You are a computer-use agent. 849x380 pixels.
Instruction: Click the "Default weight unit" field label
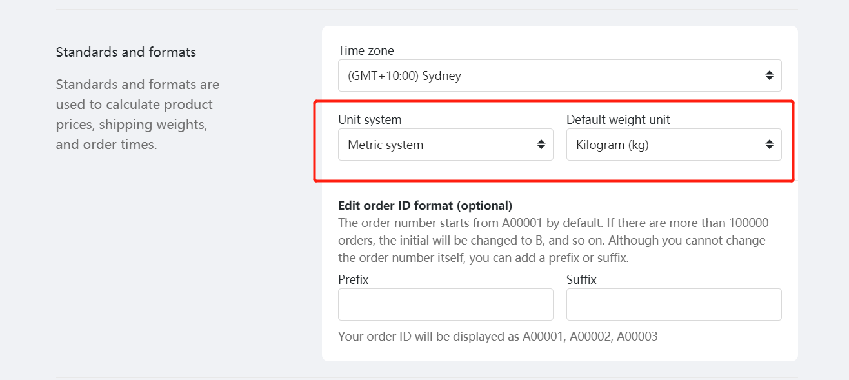coord(618,119)
